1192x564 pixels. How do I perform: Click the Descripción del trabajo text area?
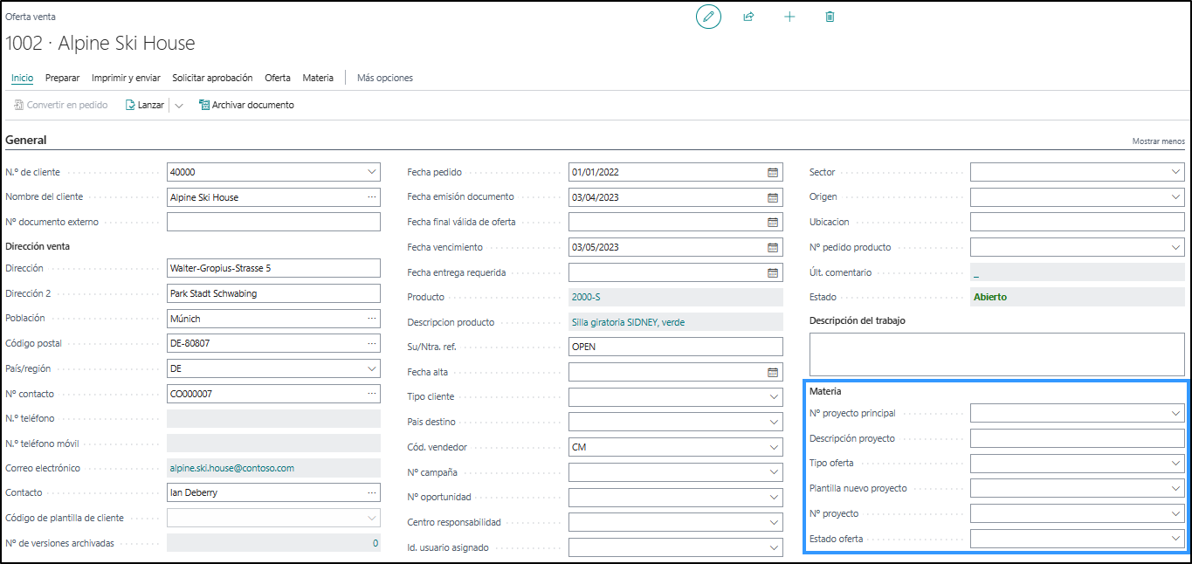click(996, 354)
